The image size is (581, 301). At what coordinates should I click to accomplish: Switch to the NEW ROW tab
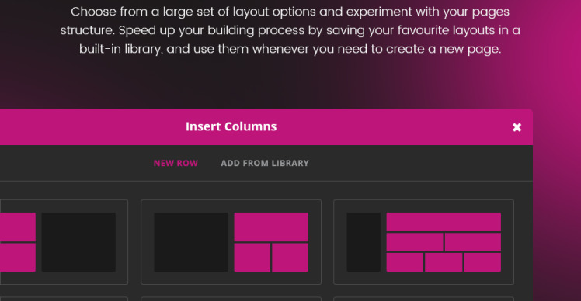point(176,163)
